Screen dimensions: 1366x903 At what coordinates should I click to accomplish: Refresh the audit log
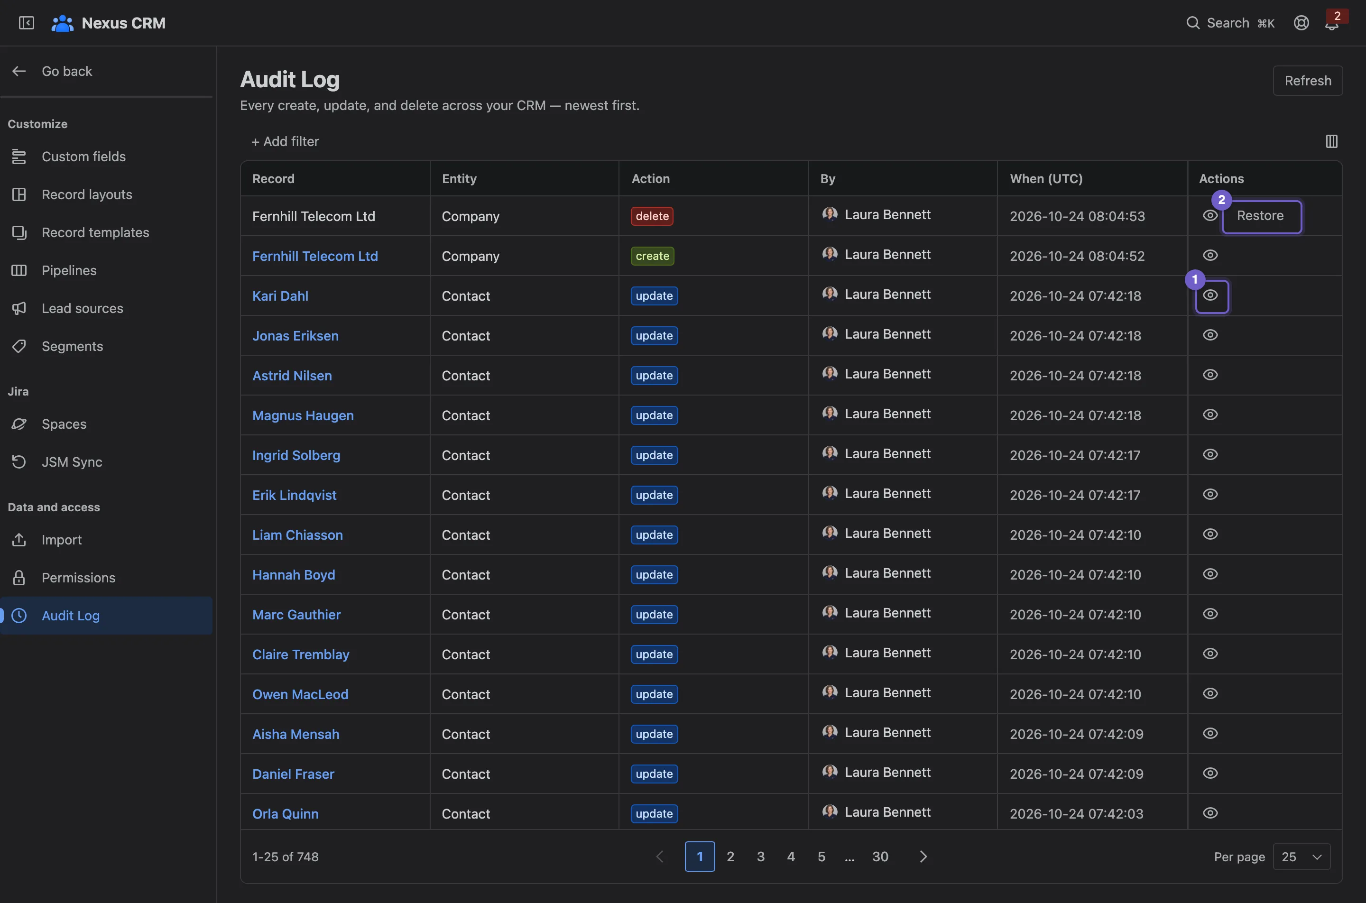coord(1308,81)
